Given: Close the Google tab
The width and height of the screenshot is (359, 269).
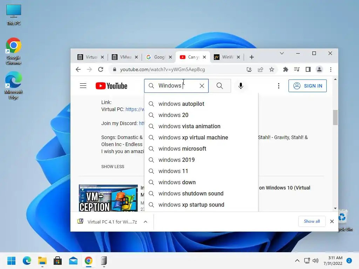Looking at the screenshot, I should (170, 57).
